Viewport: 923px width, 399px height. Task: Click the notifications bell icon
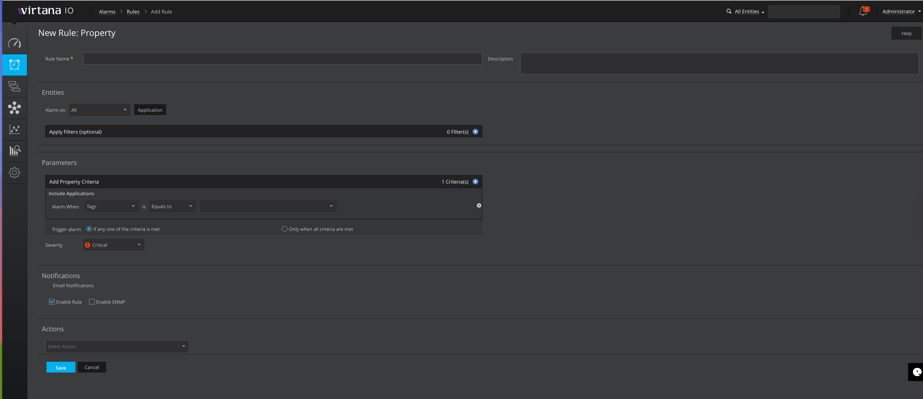point(863,11)
